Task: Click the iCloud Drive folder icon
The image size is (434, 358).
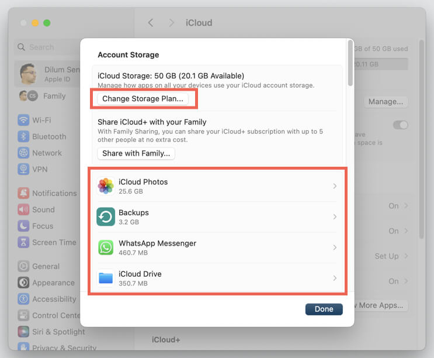Action: [106, 278]
